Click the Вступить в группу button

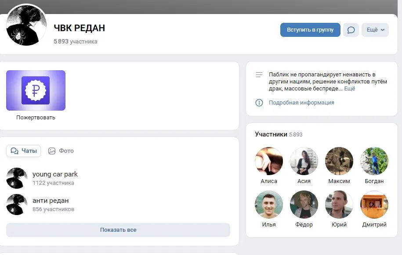click(x=310, y=30)
